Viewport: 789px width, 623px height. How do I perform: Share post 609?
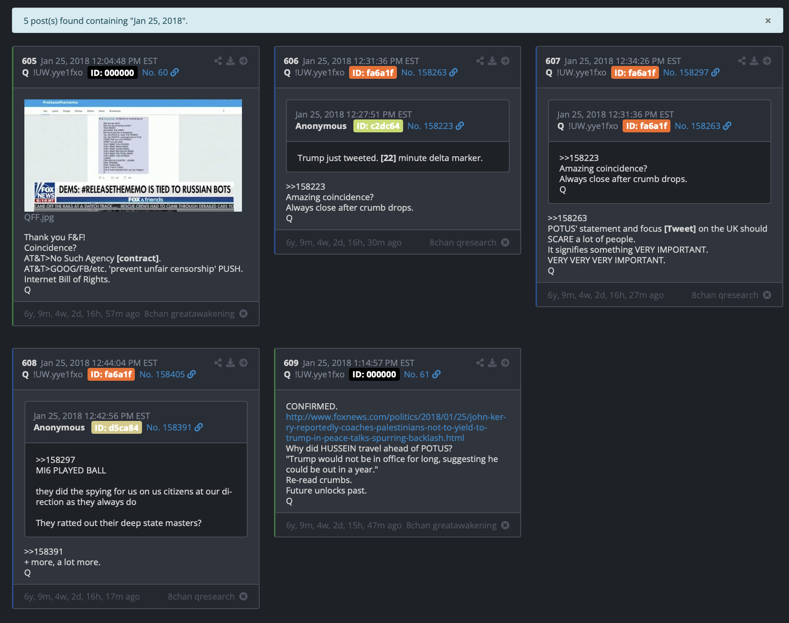click(x=480, y=363)
